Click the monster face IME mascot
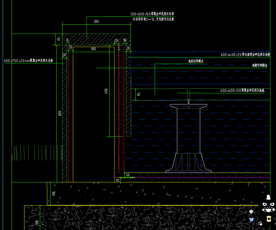This screenshot has width=276, height=230. click(x=269, y=207)
